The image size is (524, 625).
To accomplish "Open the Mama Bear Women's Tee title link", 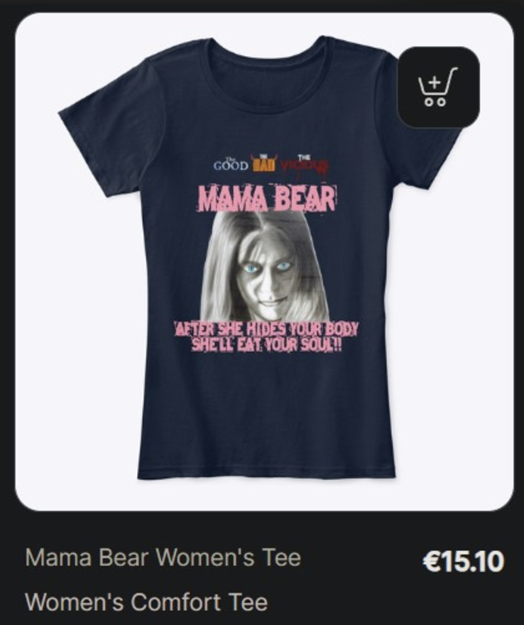I will click(x=163, y=557).
